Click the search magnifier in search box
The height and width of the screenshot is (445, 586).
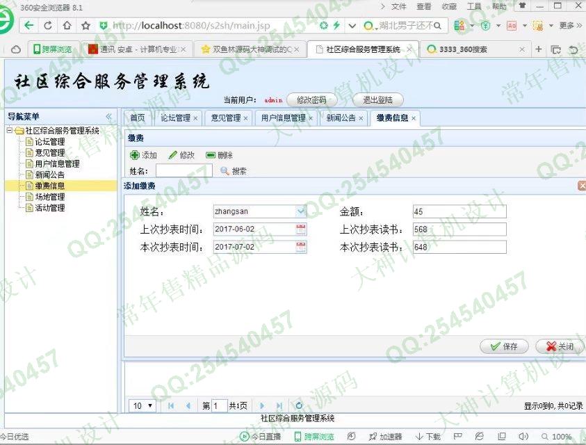coord(438,26)
